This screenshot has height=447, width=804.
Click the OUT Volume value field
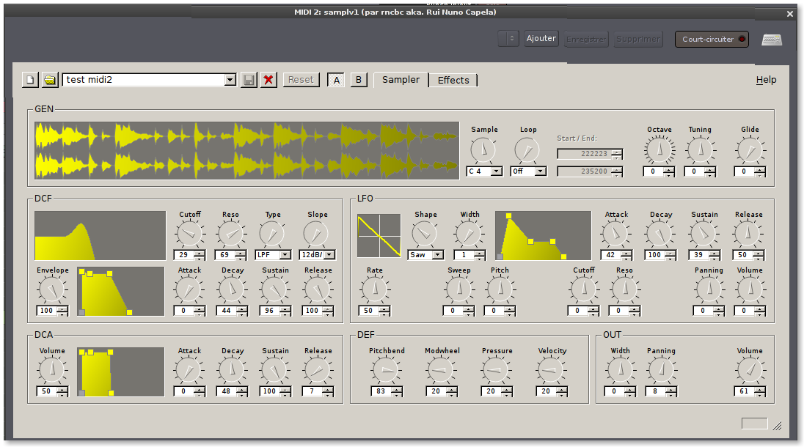click(x=745, y=391)
